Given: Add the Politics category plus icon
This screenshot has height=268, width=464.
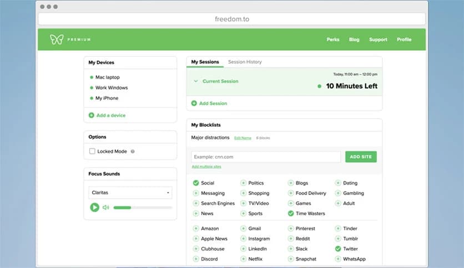Looking at the screenshot, I should point(243,183).
